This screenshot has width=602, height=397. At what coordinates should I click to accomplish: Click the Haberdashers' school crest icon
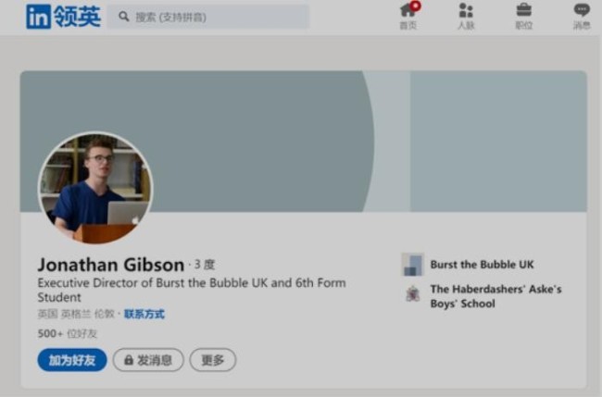coord(413,294)
